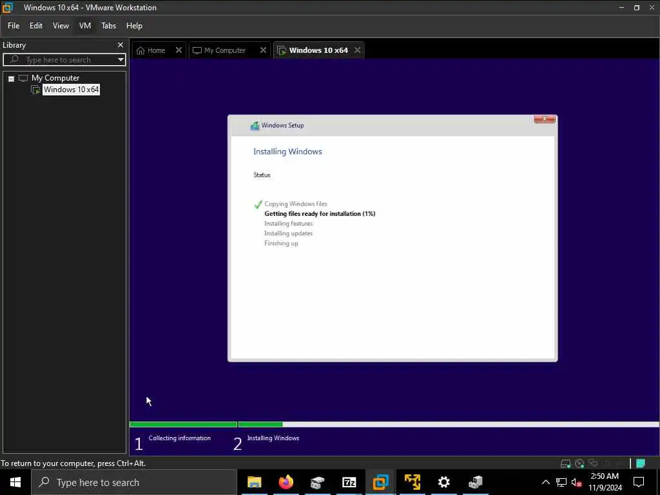Click the VMware Workstation taskbar icon
Viewport: 660px width, 495px height.
click(380, 482)
